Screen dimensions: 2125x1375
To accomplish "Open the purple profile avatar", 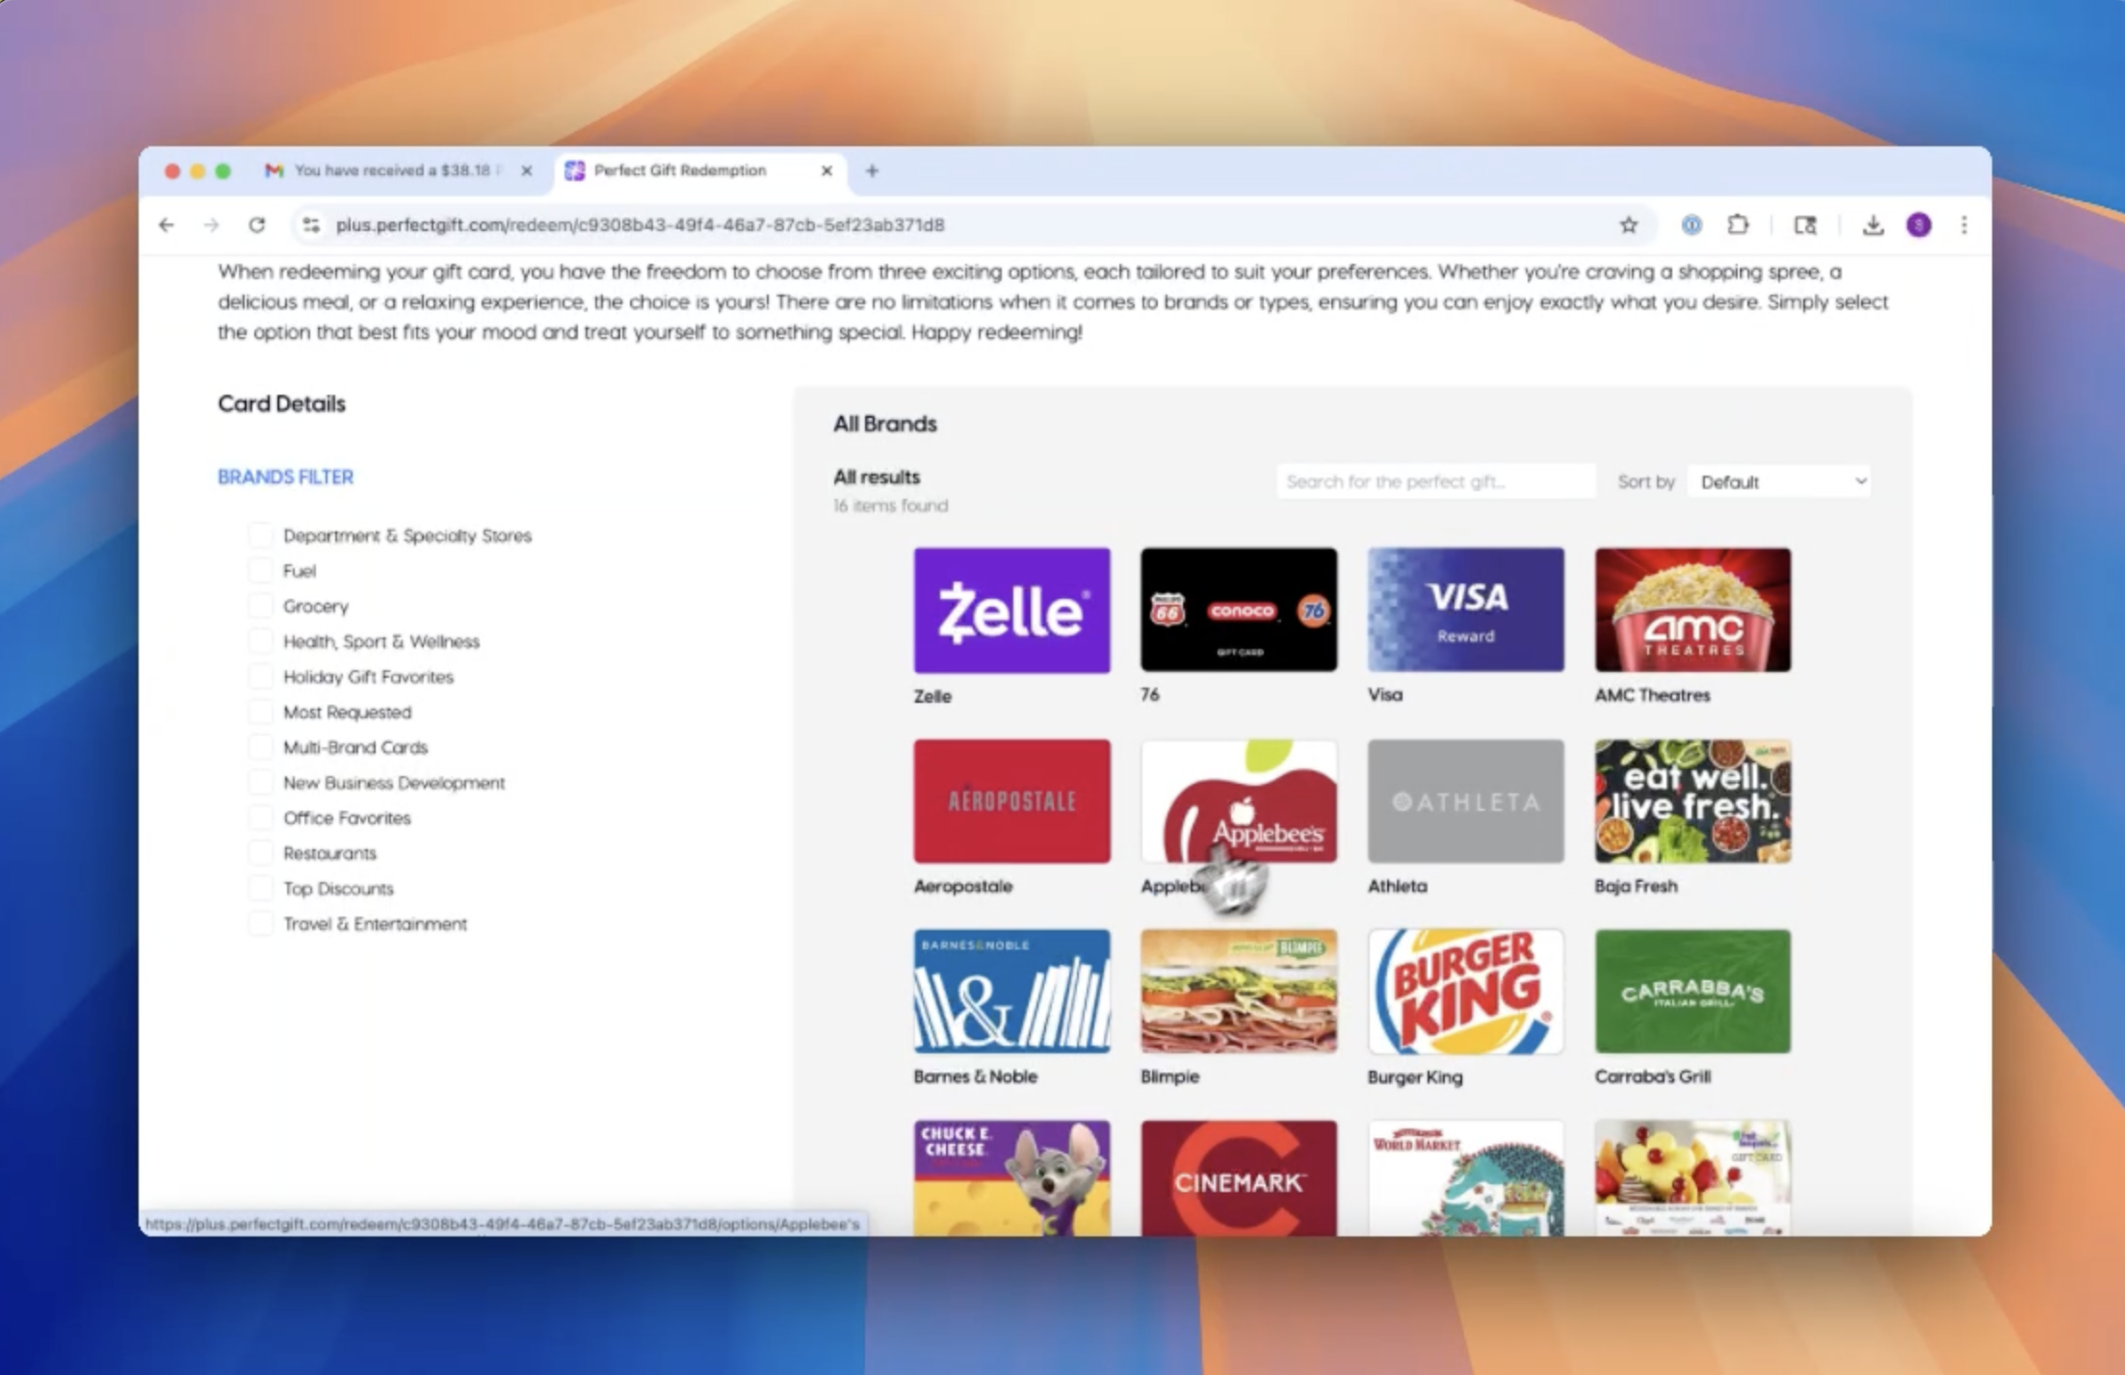I will point(1919,225).
